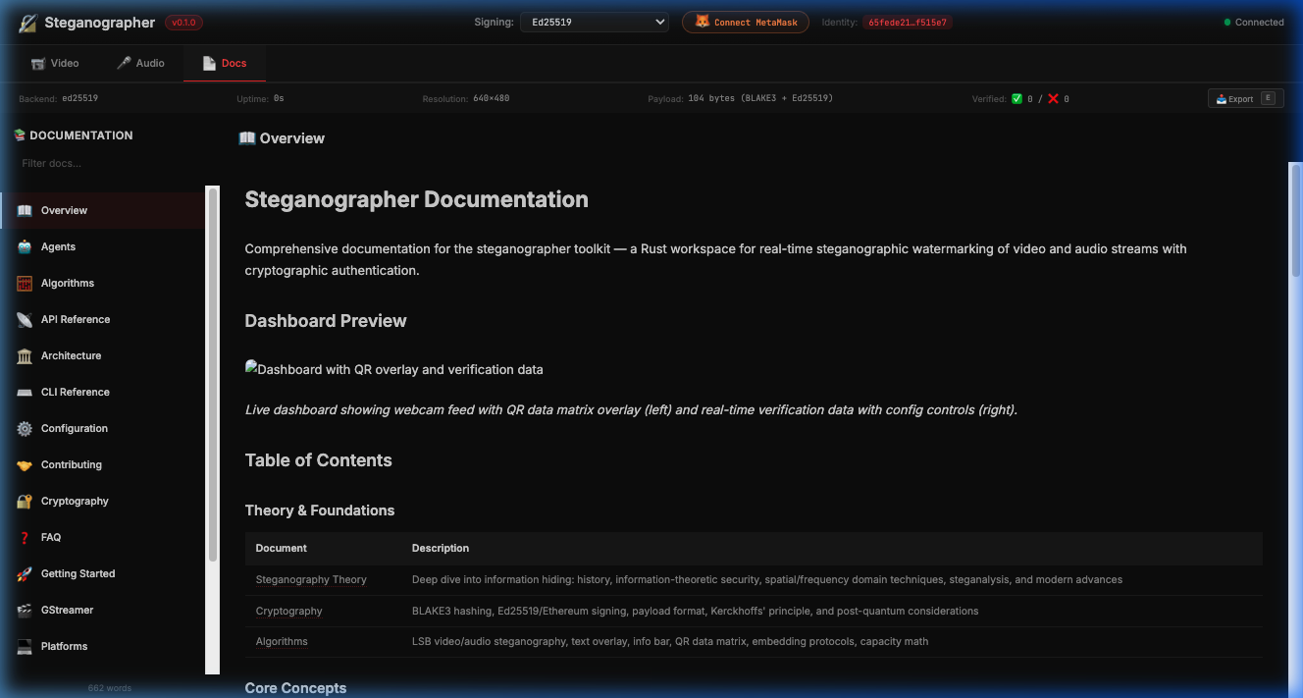1303x698 pixels.
Task: Open the Cryptography link in table
Action: (288, 611)
